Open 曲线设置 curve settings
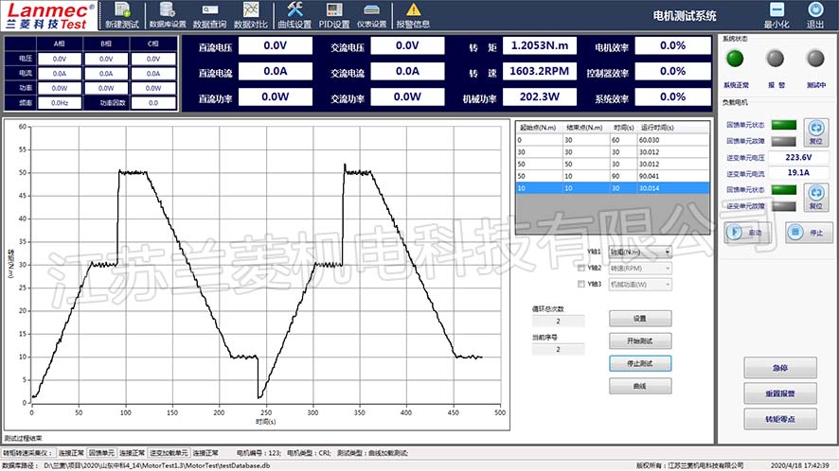 [295, 14]
